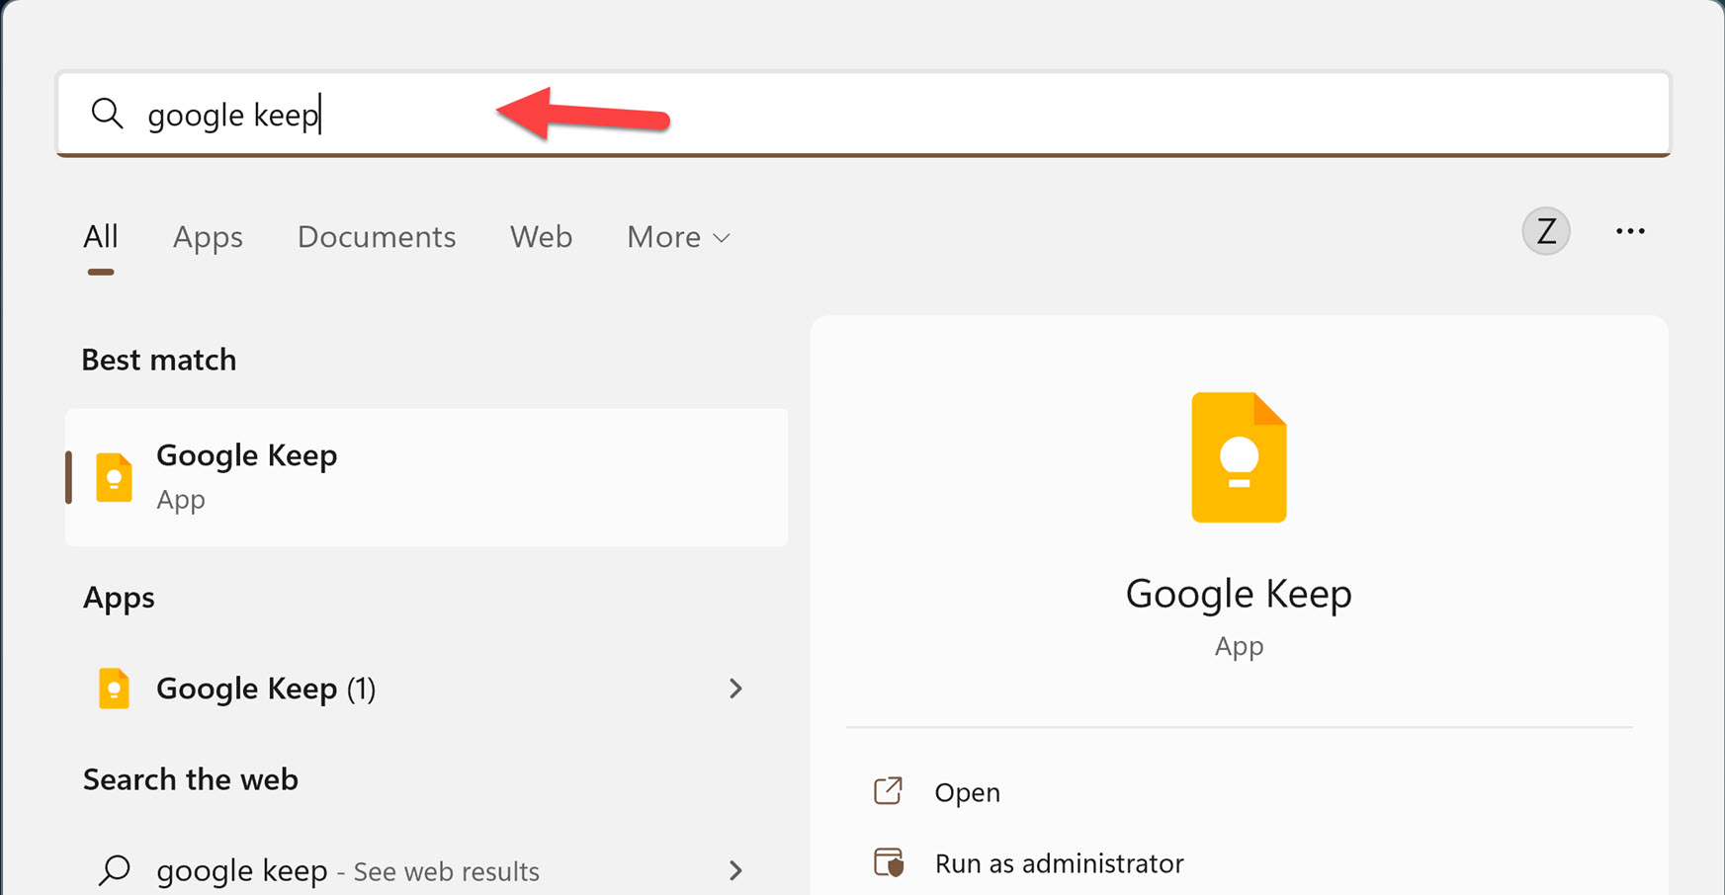Viewport: 1725px width, 895px height.
Task: Click the large Google Keep icon in preview panel
Action: tap(1238, 456)
